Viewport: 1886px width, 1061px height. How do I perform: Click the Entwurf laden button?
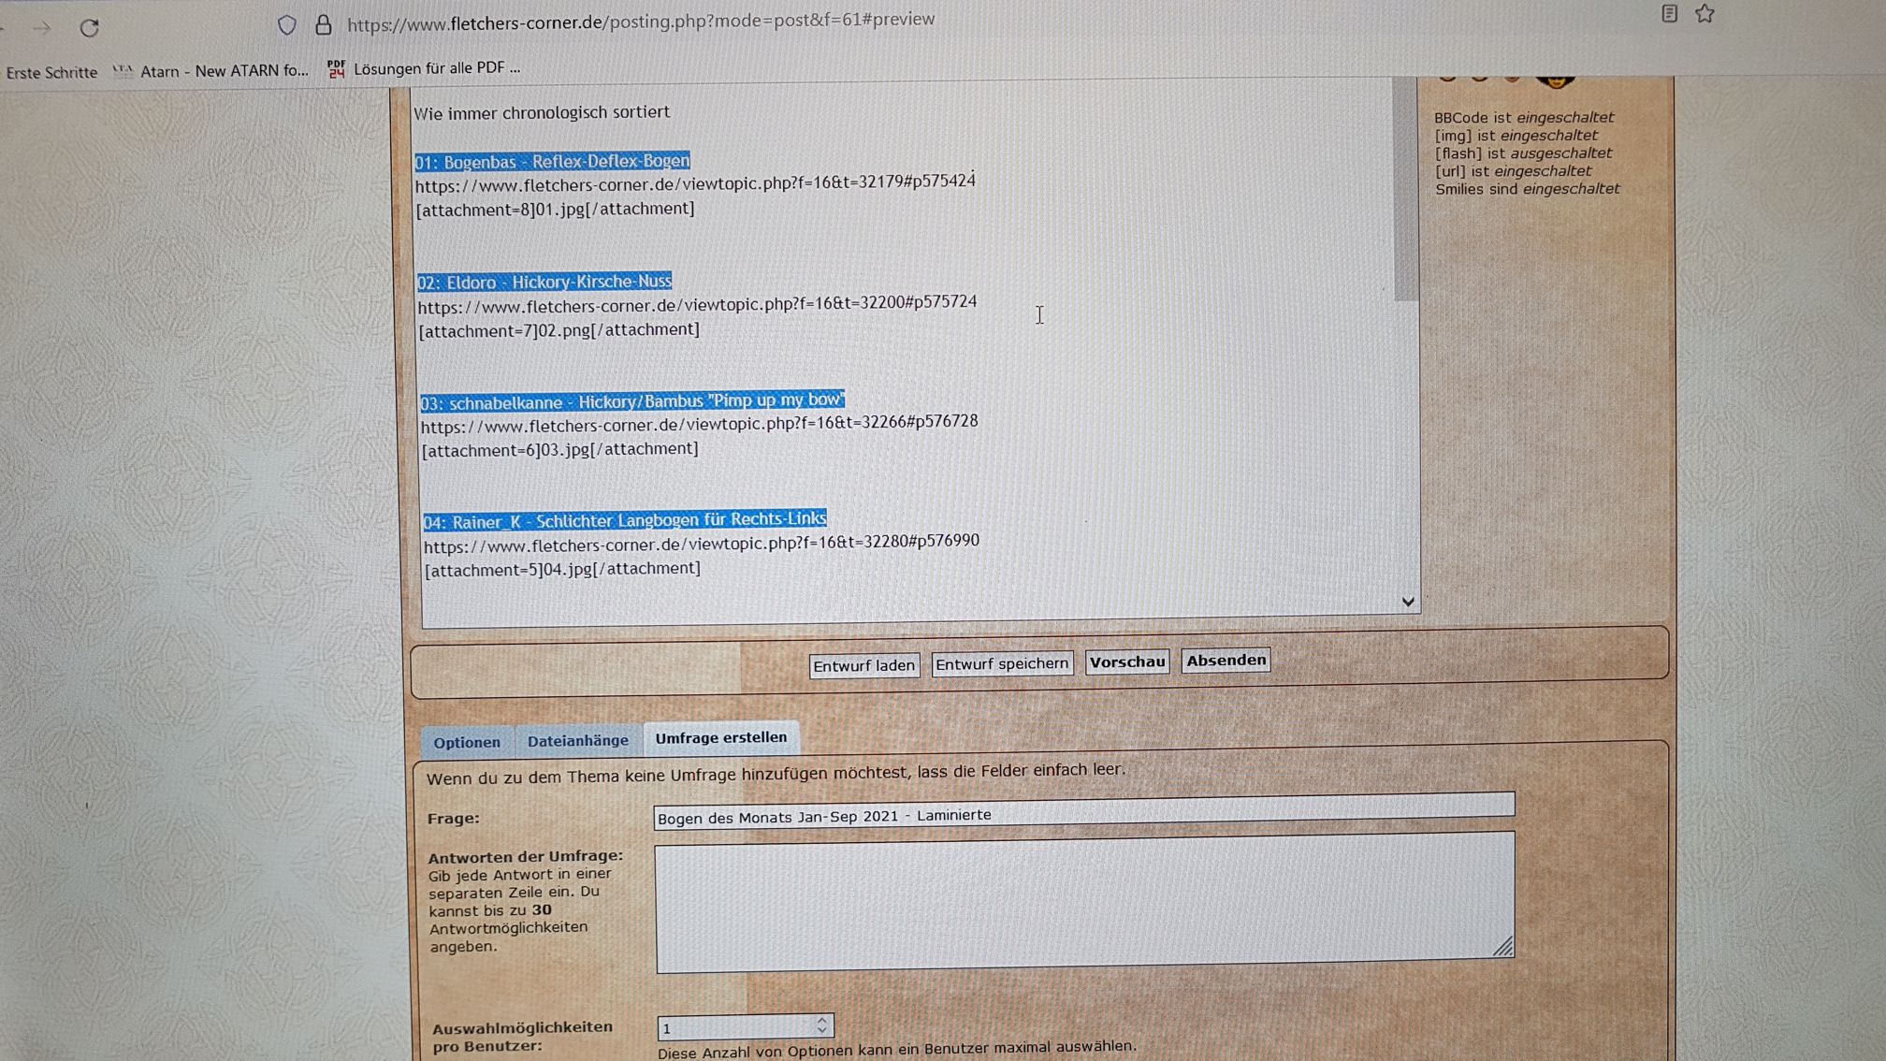click(x=863, y=665)
